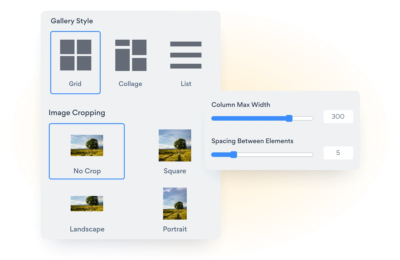This screenshot has width=400, height=260.
Task: Click the "Portrait" caption text
Action: tap(175, 229)
